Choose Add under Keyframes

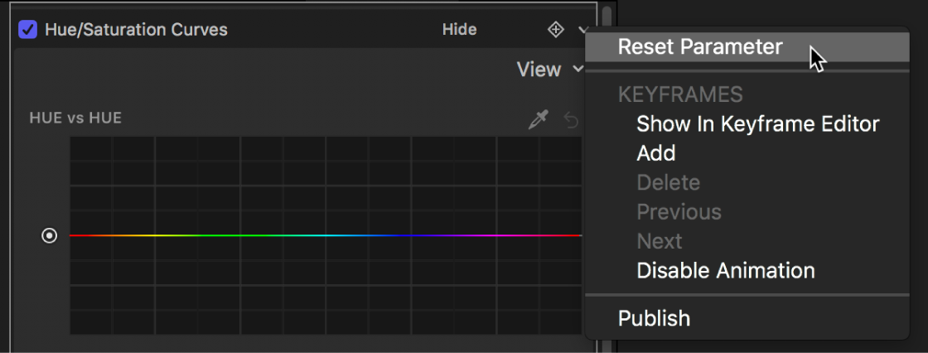coord(656,153)
